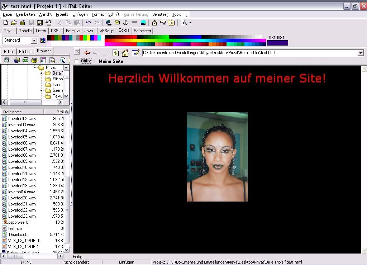Open the Datei menu

tap(8, 14)
